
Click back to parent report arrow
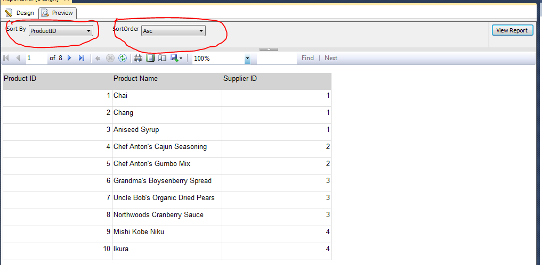point(98,59)
